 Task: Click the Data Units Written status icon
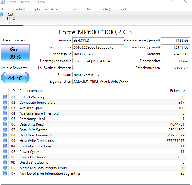[x=5, y=130]
